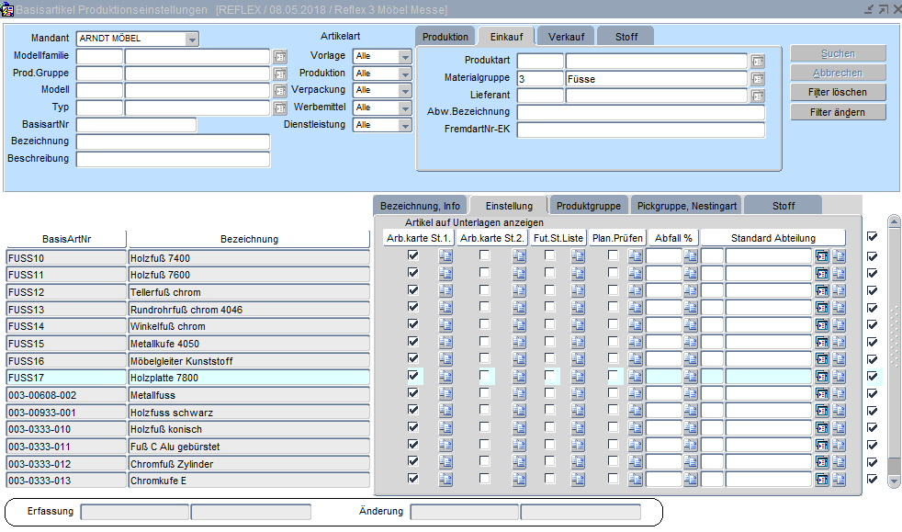902x532 pixels.
Task: Open lookup list for Prod.Gruppe field
Action: point(280,74)
